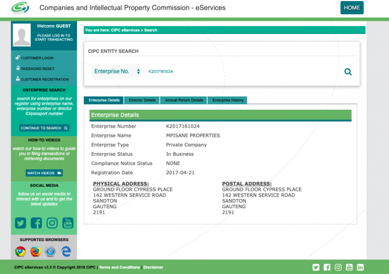389x274 pixels.
Task: Open the sidebar Instagram icon
Action: click(x=52, y=222)
